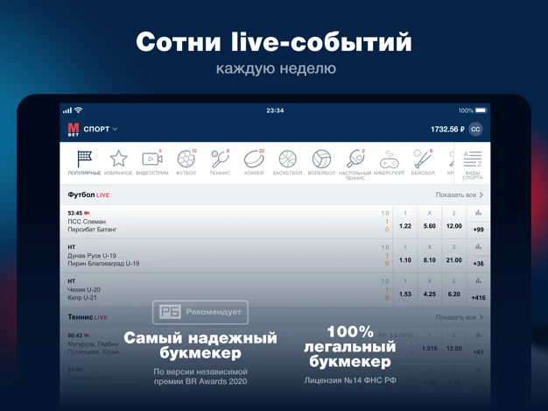Bet 4.25 on draw Чехия match
Image resolution: width=548 pixels, height=411 pixels.
tap(430, 294)
